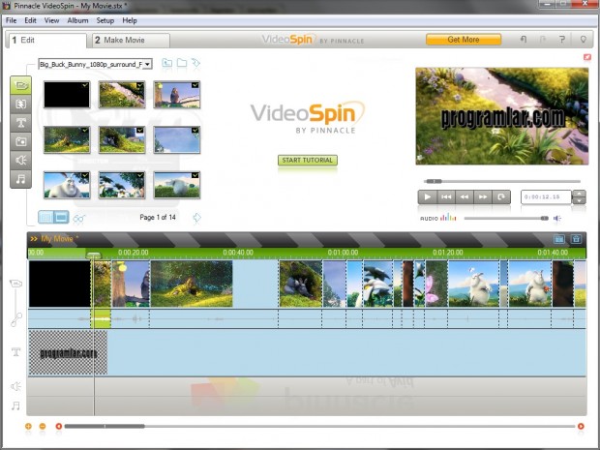Select the stream meadow scene thumbnail in album
This screenshot has width=600, height=450.
pyautogui.click(x=122, y=95)
